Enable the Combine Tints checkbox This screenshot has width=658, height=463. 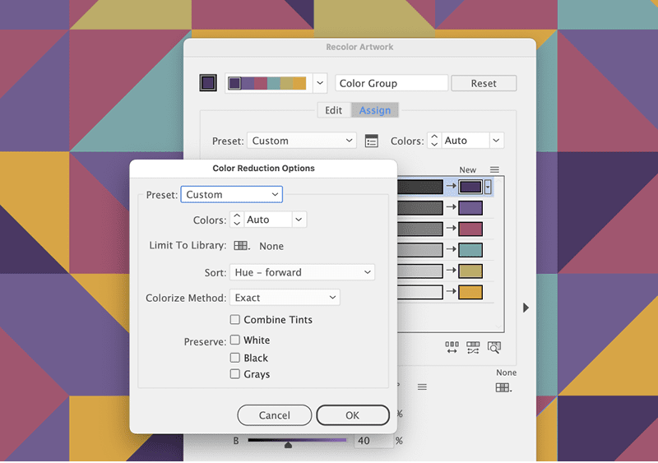[235, 319]
